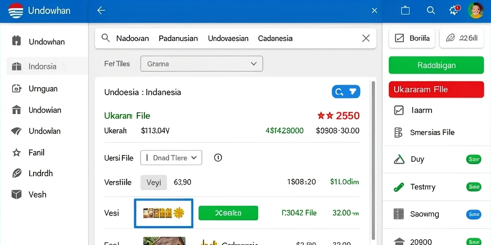
Task: Click the green button in Vesi row
Action: (228, 213)
